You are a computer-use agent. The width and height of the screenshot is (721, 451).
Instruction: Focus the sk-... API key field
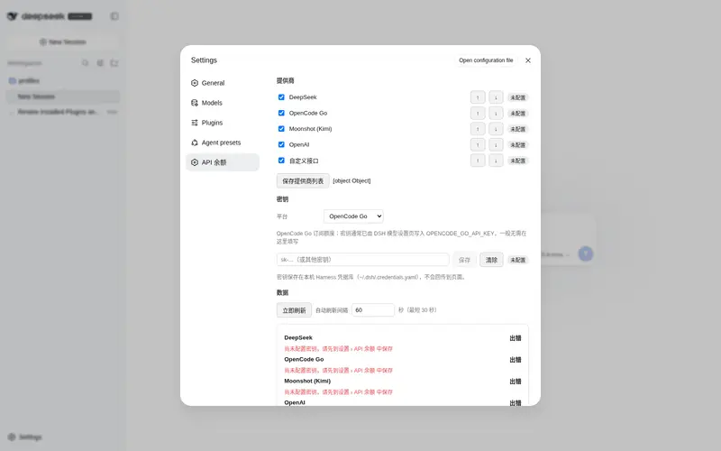(363, 260)
